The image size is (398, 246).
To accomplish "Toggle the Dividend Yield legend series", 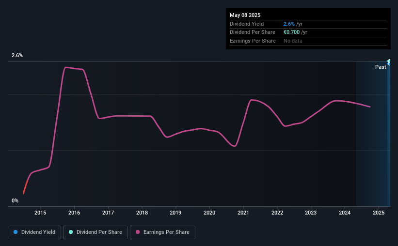I will pyautogui.click(x=34, y=232).
